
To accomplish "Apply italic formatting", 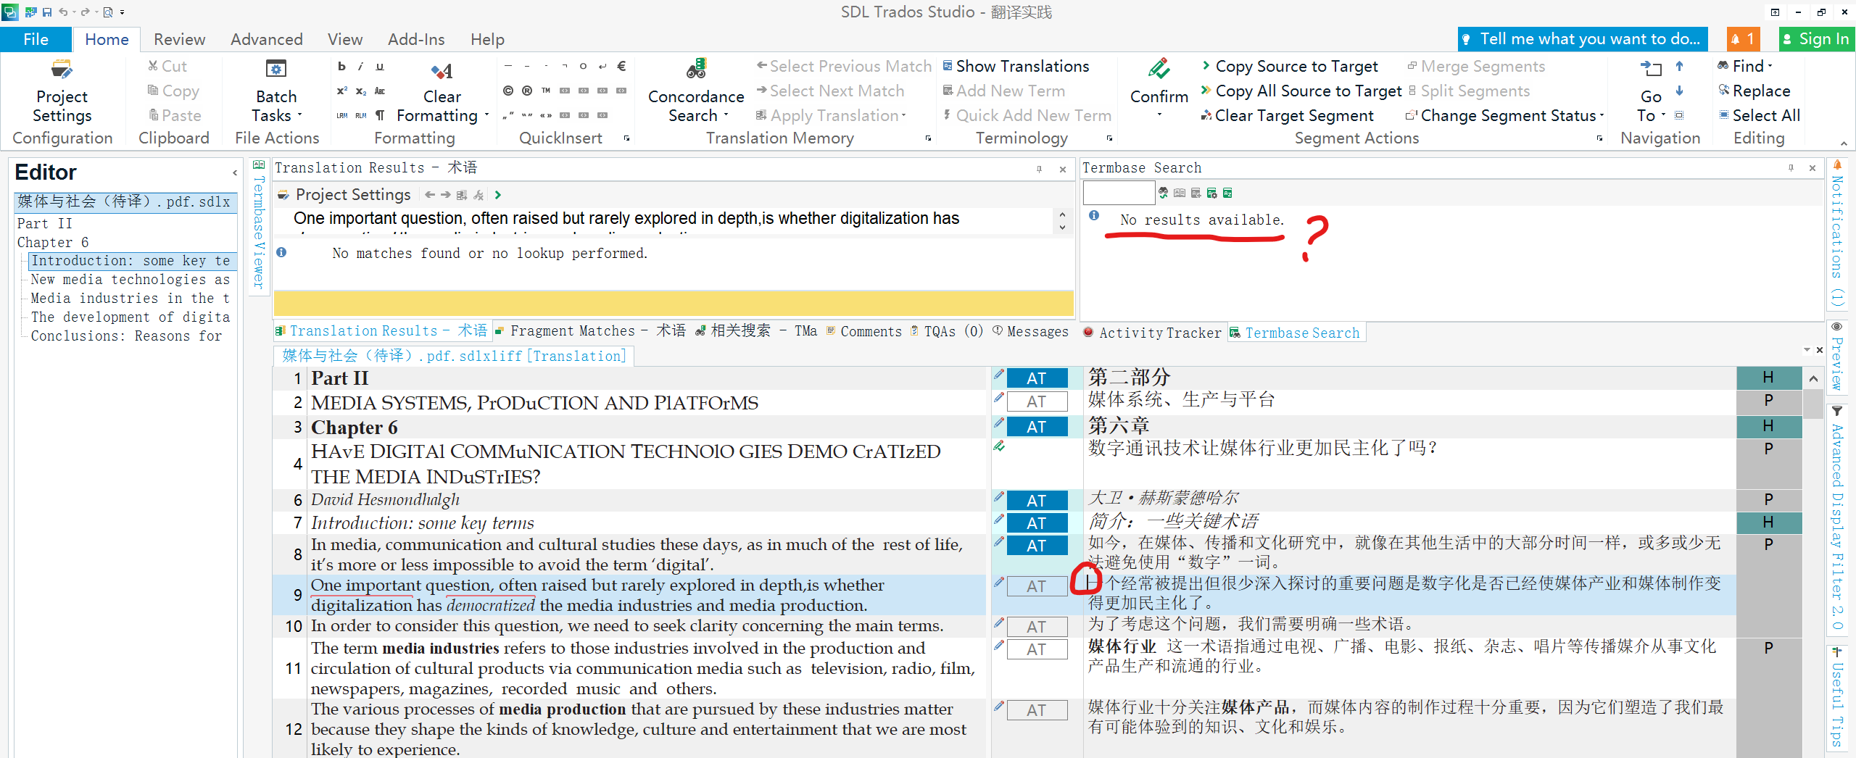I will (x=360, y=66).
